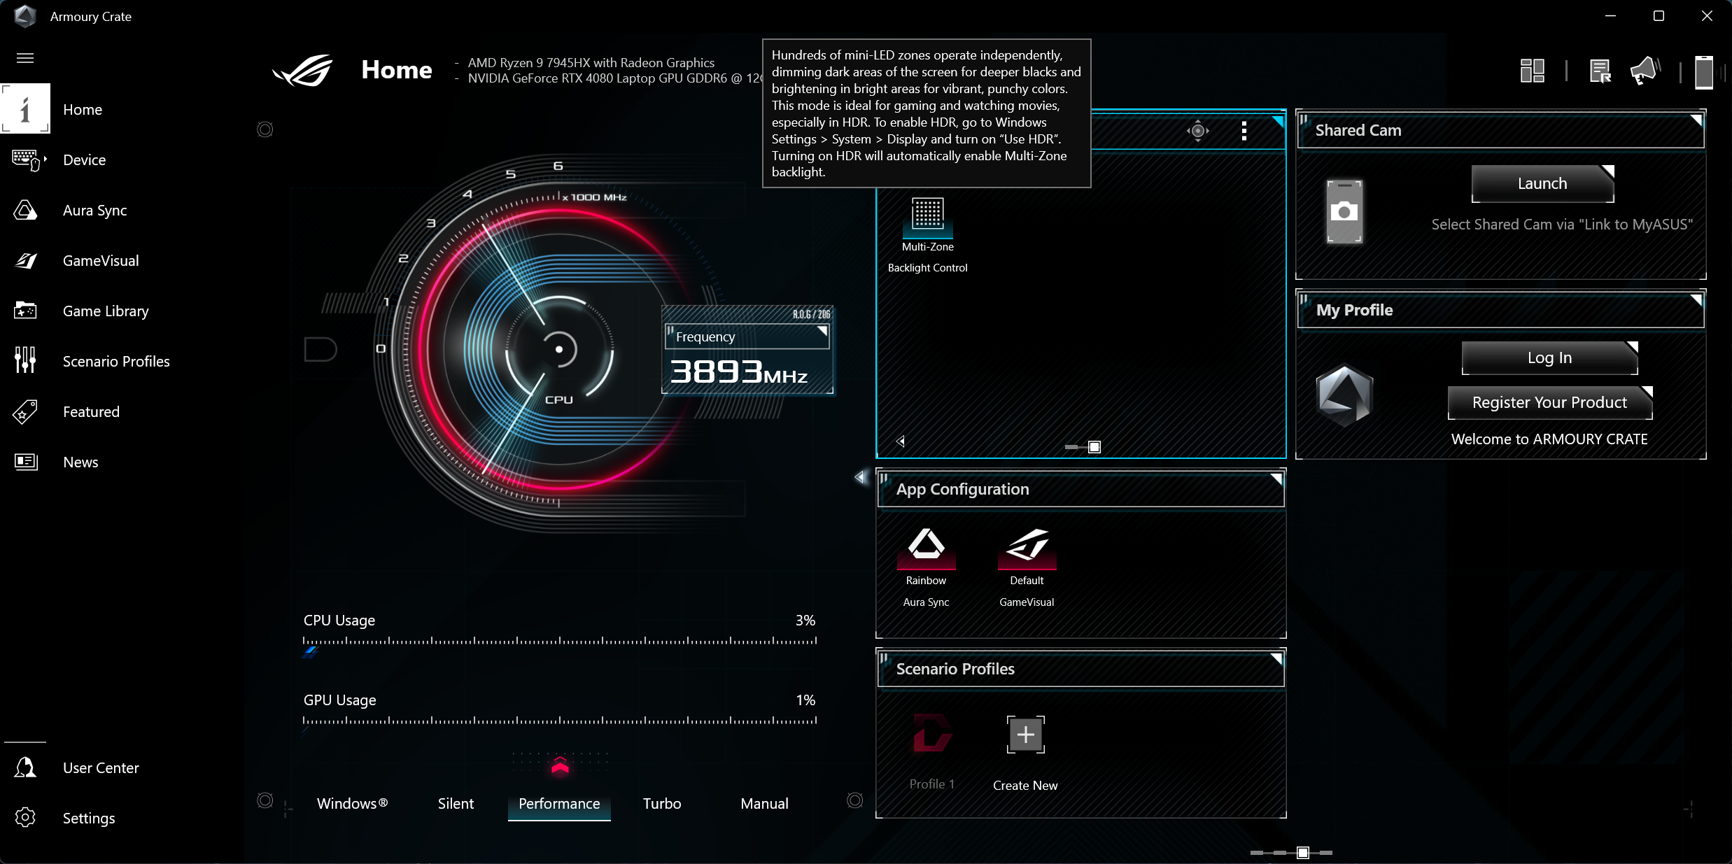Open the hamburger menu icon
This screenshot has height=864, width=1732.
click(25, 58)
